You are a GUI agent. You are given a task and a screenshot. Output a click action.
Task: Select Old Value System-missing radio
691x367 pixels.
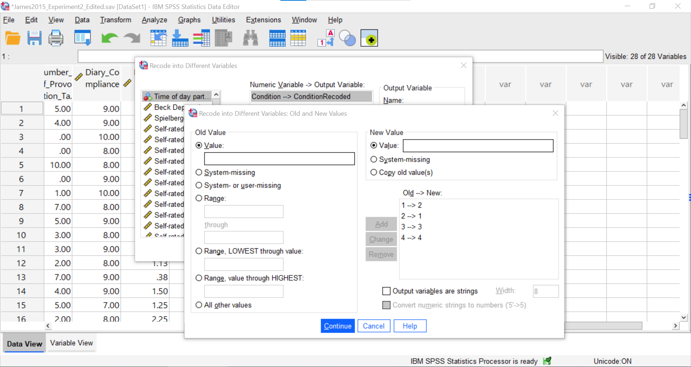(199, 173)
